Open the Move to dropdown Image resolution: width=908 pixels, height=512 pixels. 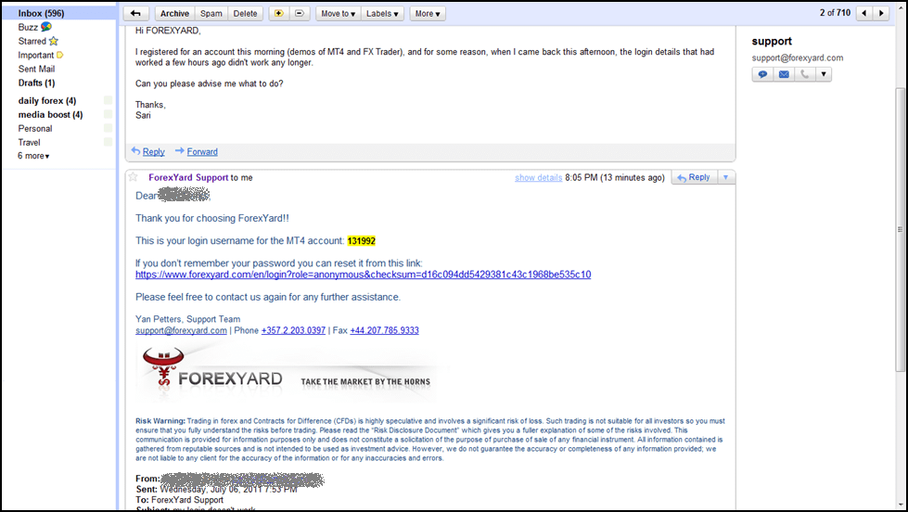pos(339,13)
